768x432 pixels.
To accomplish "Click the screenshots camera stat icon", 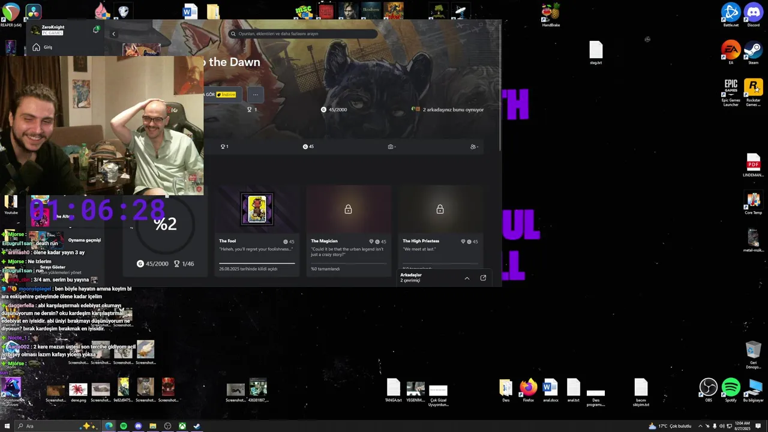I will tap(392, 146).
